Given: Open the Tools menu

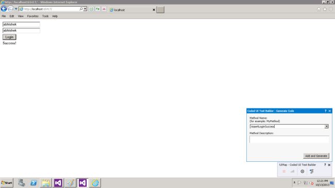Looking at the screenshot, I should coord(45,16).
